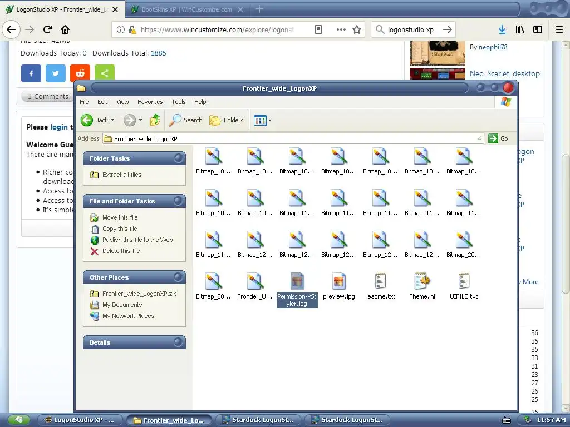
Task: Click the browser search box
Action: (x=413, y=29)
